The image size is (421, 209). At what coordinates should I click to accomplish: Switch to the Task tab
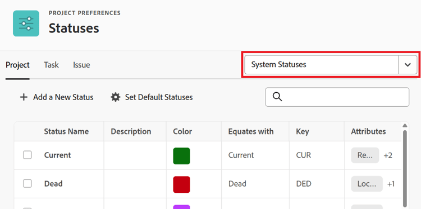(51, 65)
